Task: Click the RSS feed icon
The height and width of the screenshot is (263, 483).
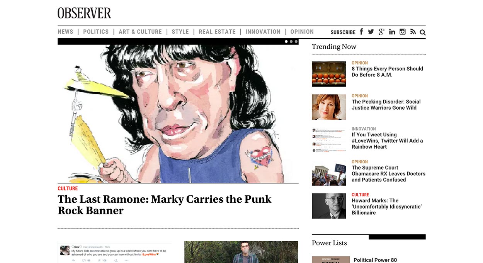Action: pyautogui.click(x=413, y=32)
